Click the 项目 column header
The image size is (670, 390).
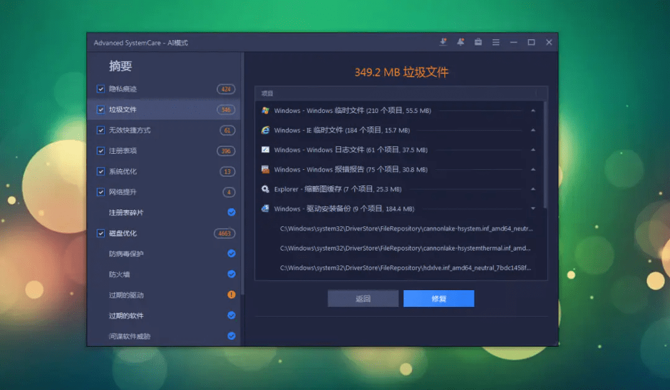click(x=267, y=93)
